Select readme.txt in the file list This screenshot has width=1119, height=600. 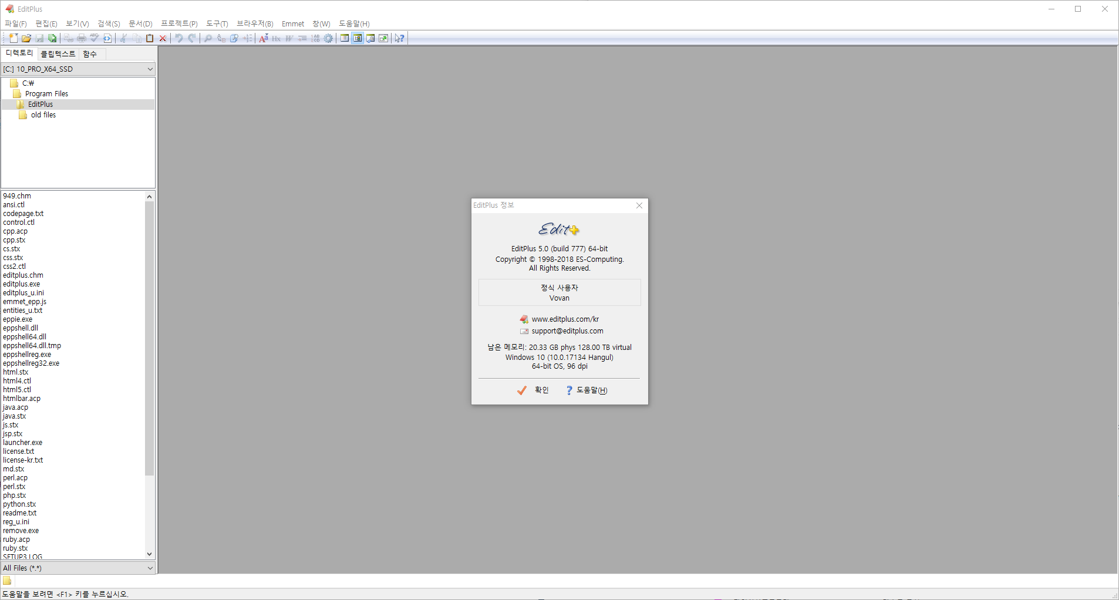coord(20,513)
